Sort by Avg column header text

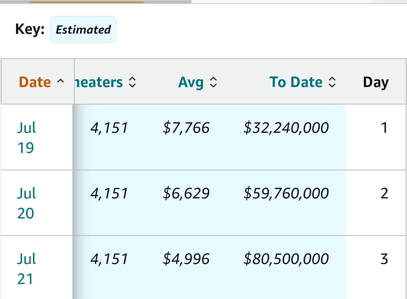pos(191,83)
